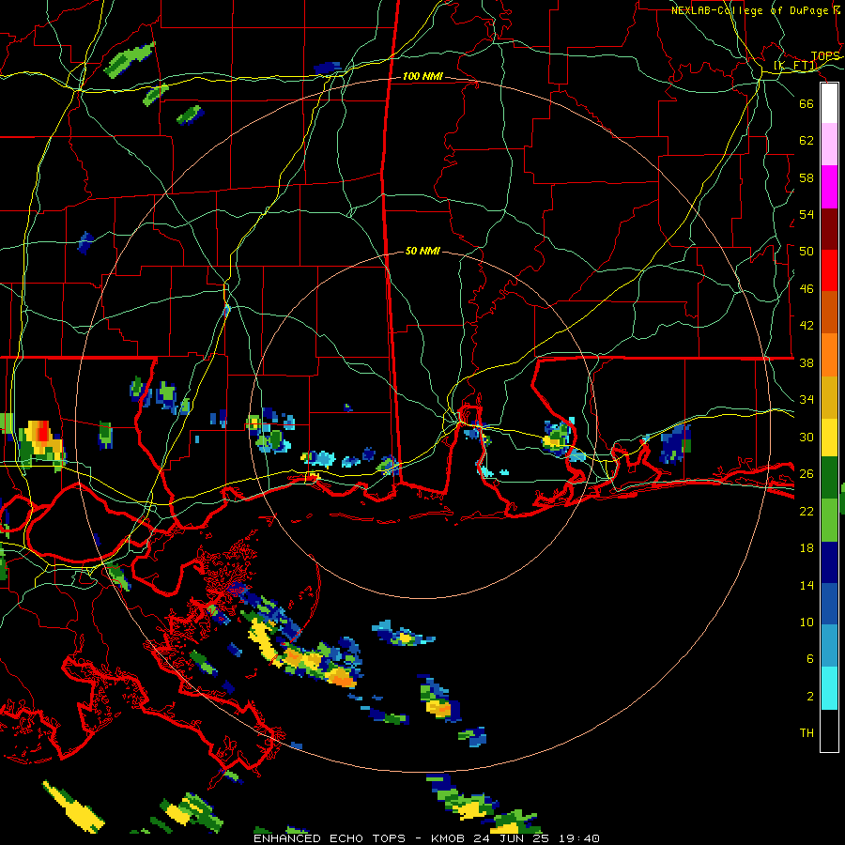Pick the light orange legend swatch
This screenshot has height=845, width=845.
tap(829, 355)
